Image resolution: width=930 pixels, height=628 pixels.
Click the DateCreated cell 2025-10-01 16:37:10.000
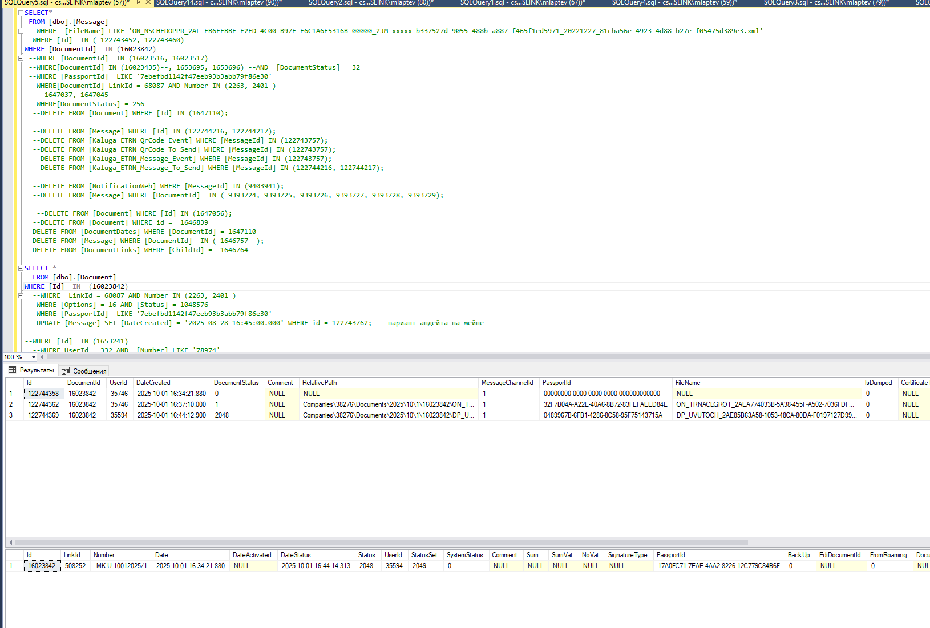coord(172,404)
